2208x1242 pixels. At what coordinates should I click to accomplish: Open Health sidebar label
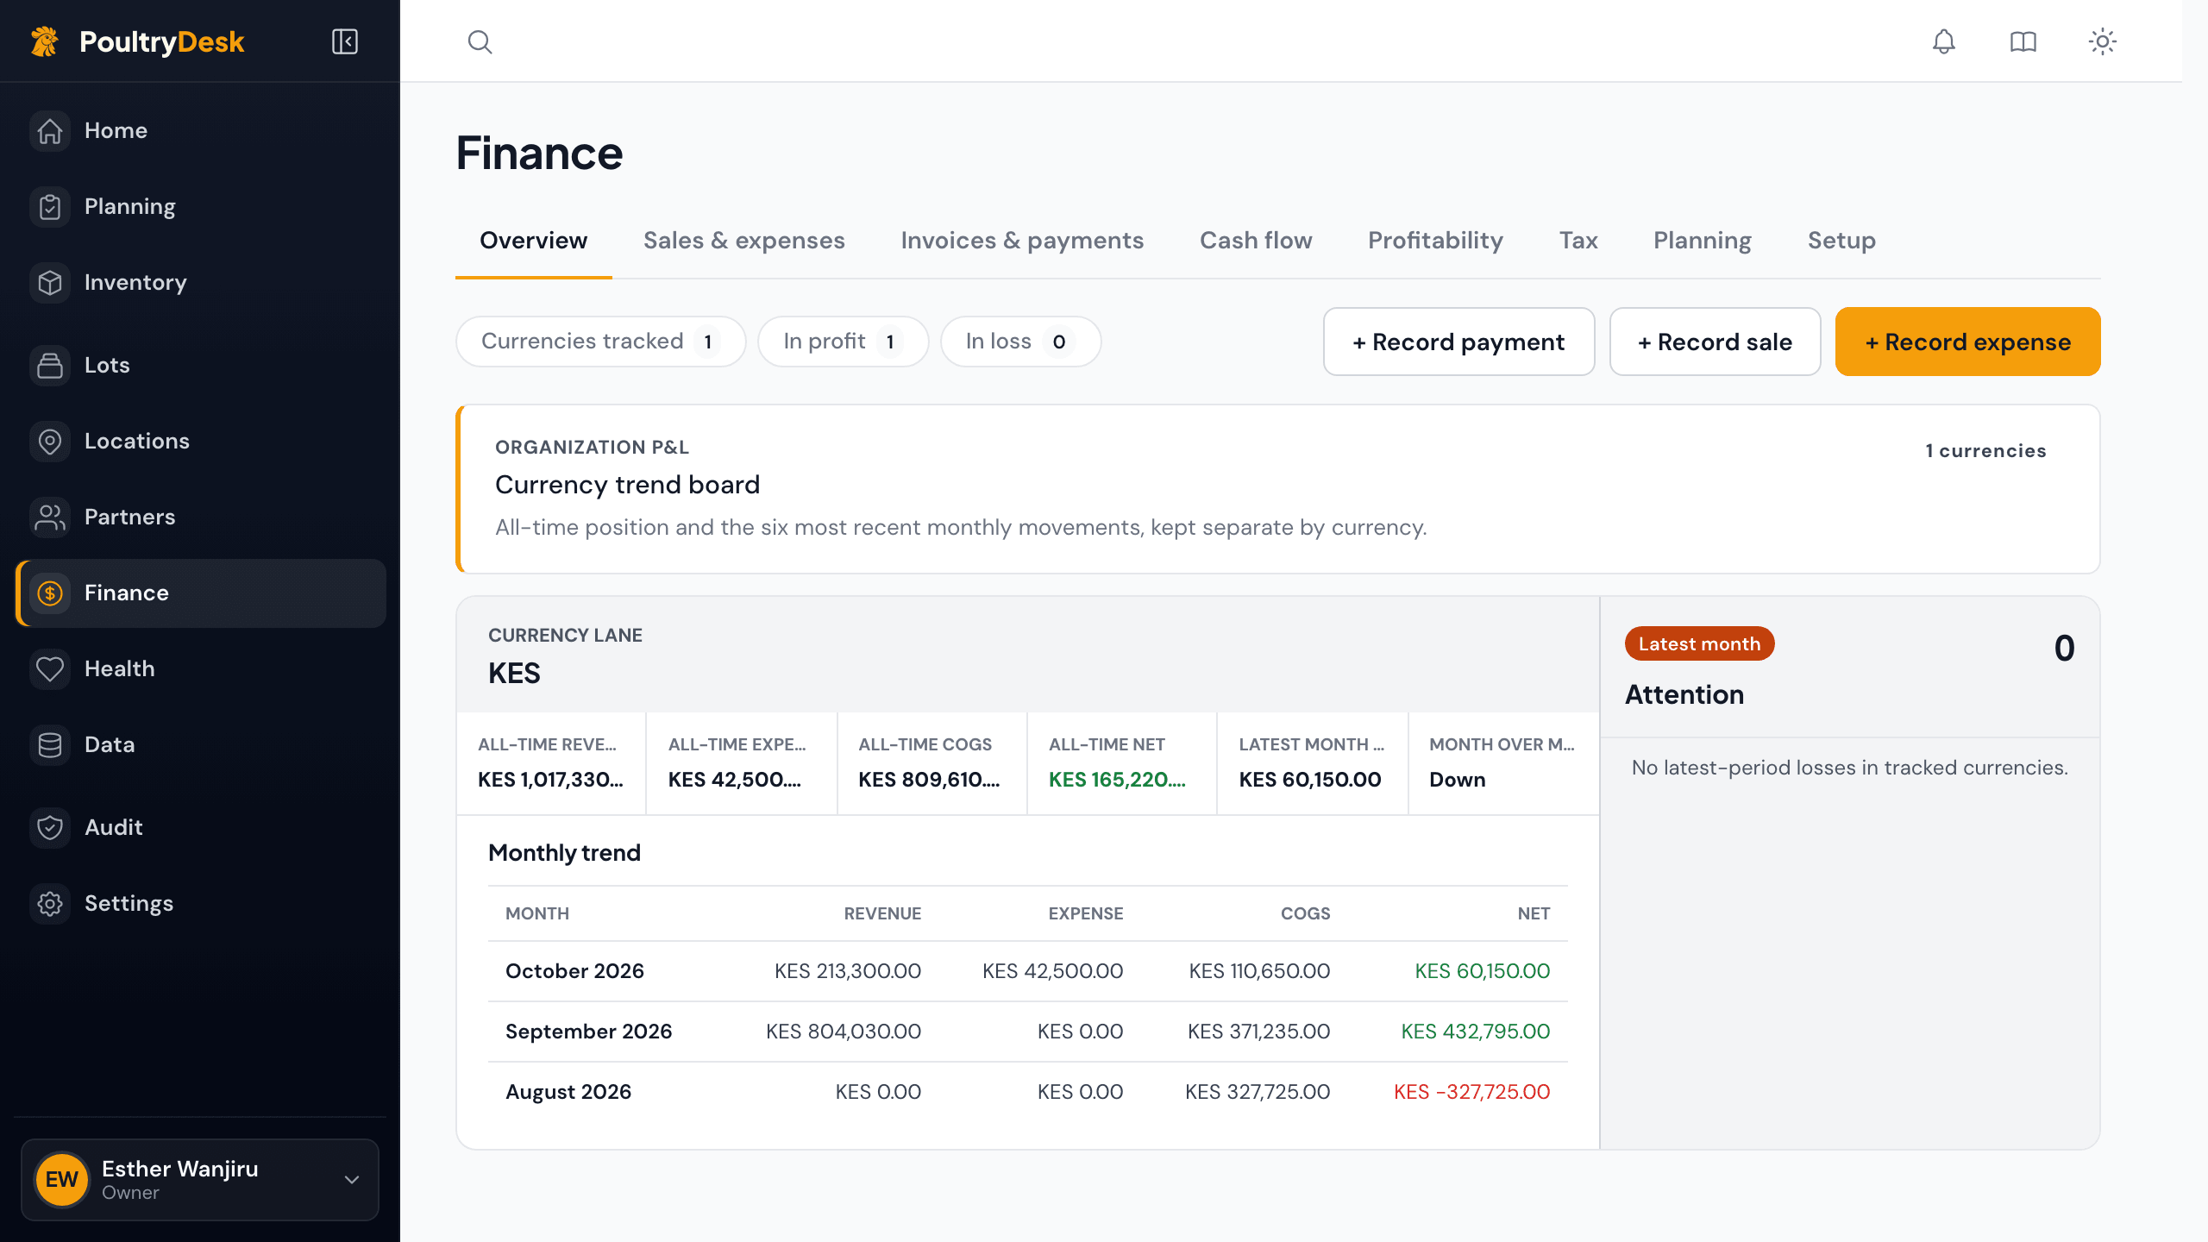coord(120,669)
